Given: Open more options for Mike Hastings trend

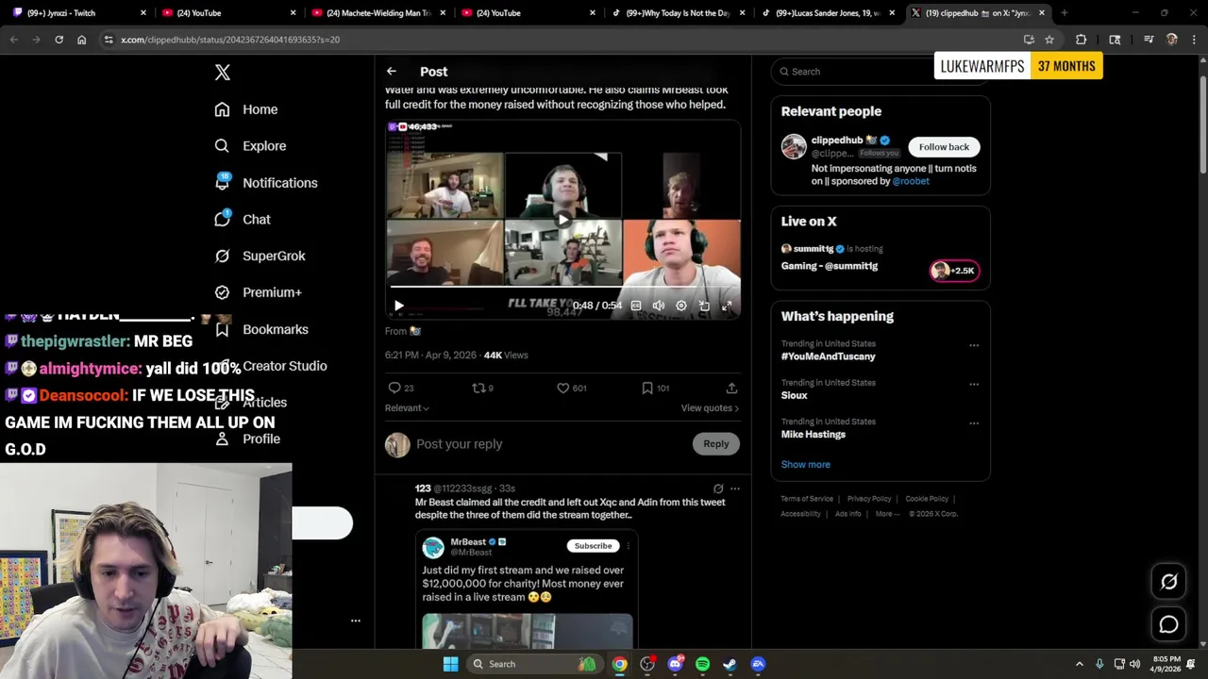Looking at the screenshot, I should (x=974, y=423).
